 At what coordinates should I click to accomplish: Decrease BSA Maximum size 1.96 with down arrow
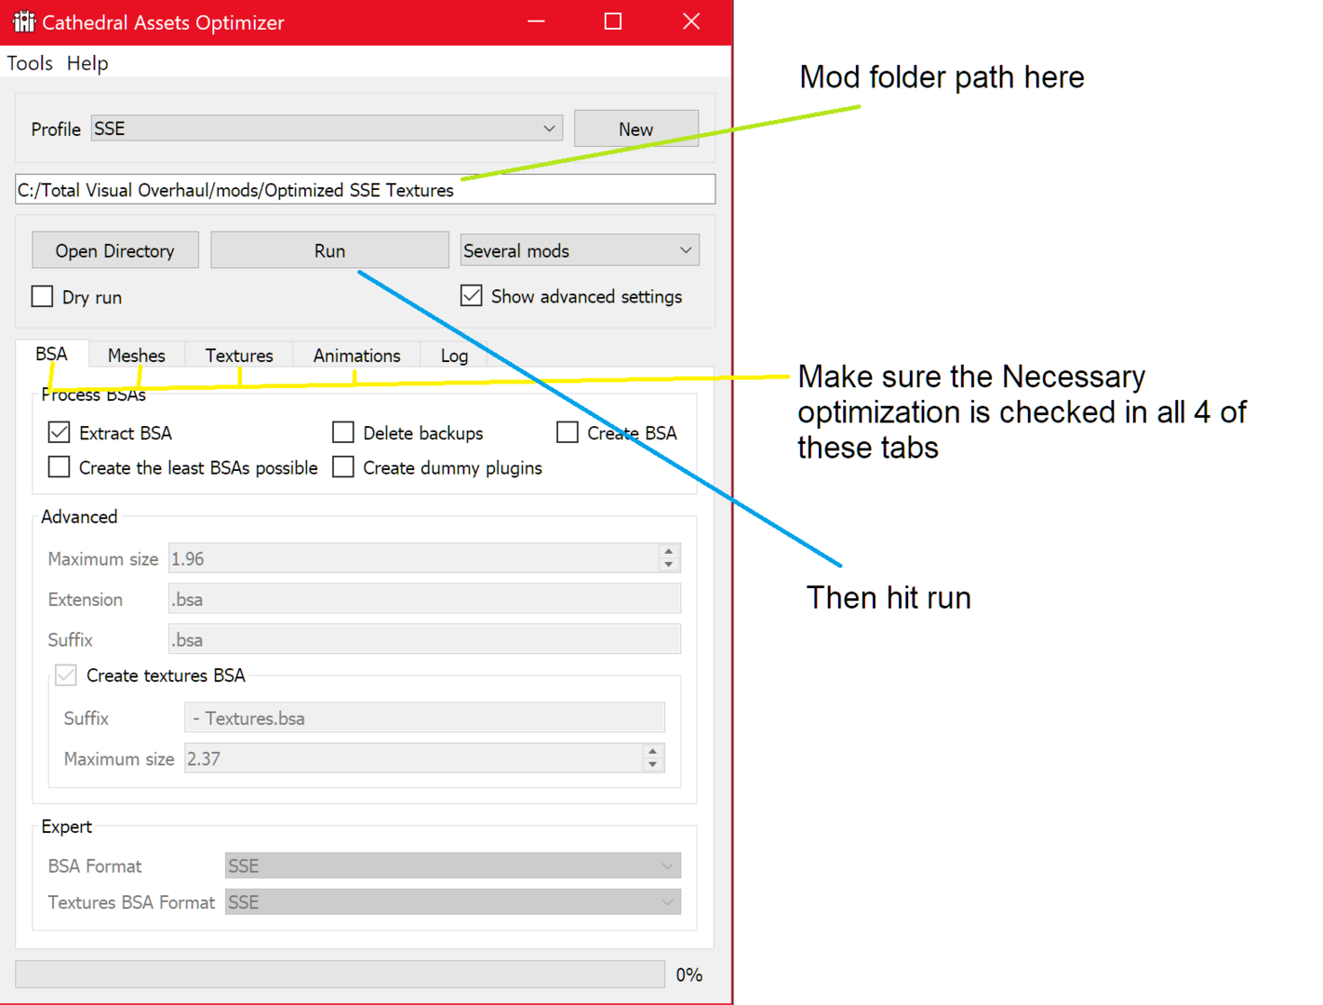pos(669,565)
